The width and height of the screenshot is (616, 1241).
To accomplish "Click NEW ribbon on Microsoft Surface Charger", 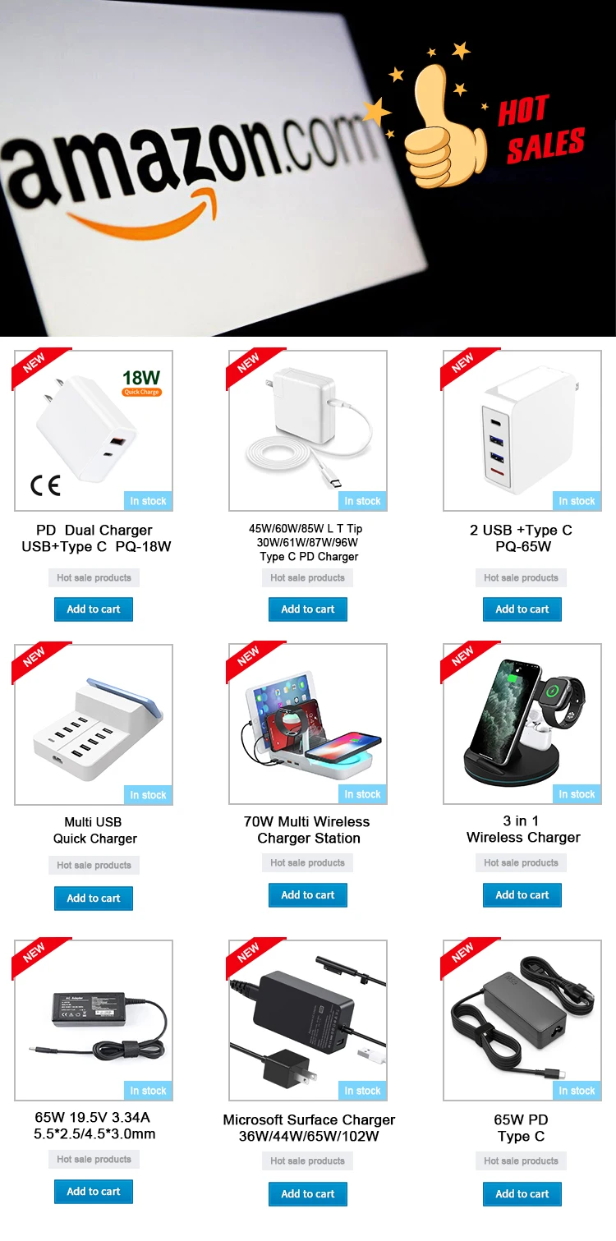I will (x=250, y=958).
